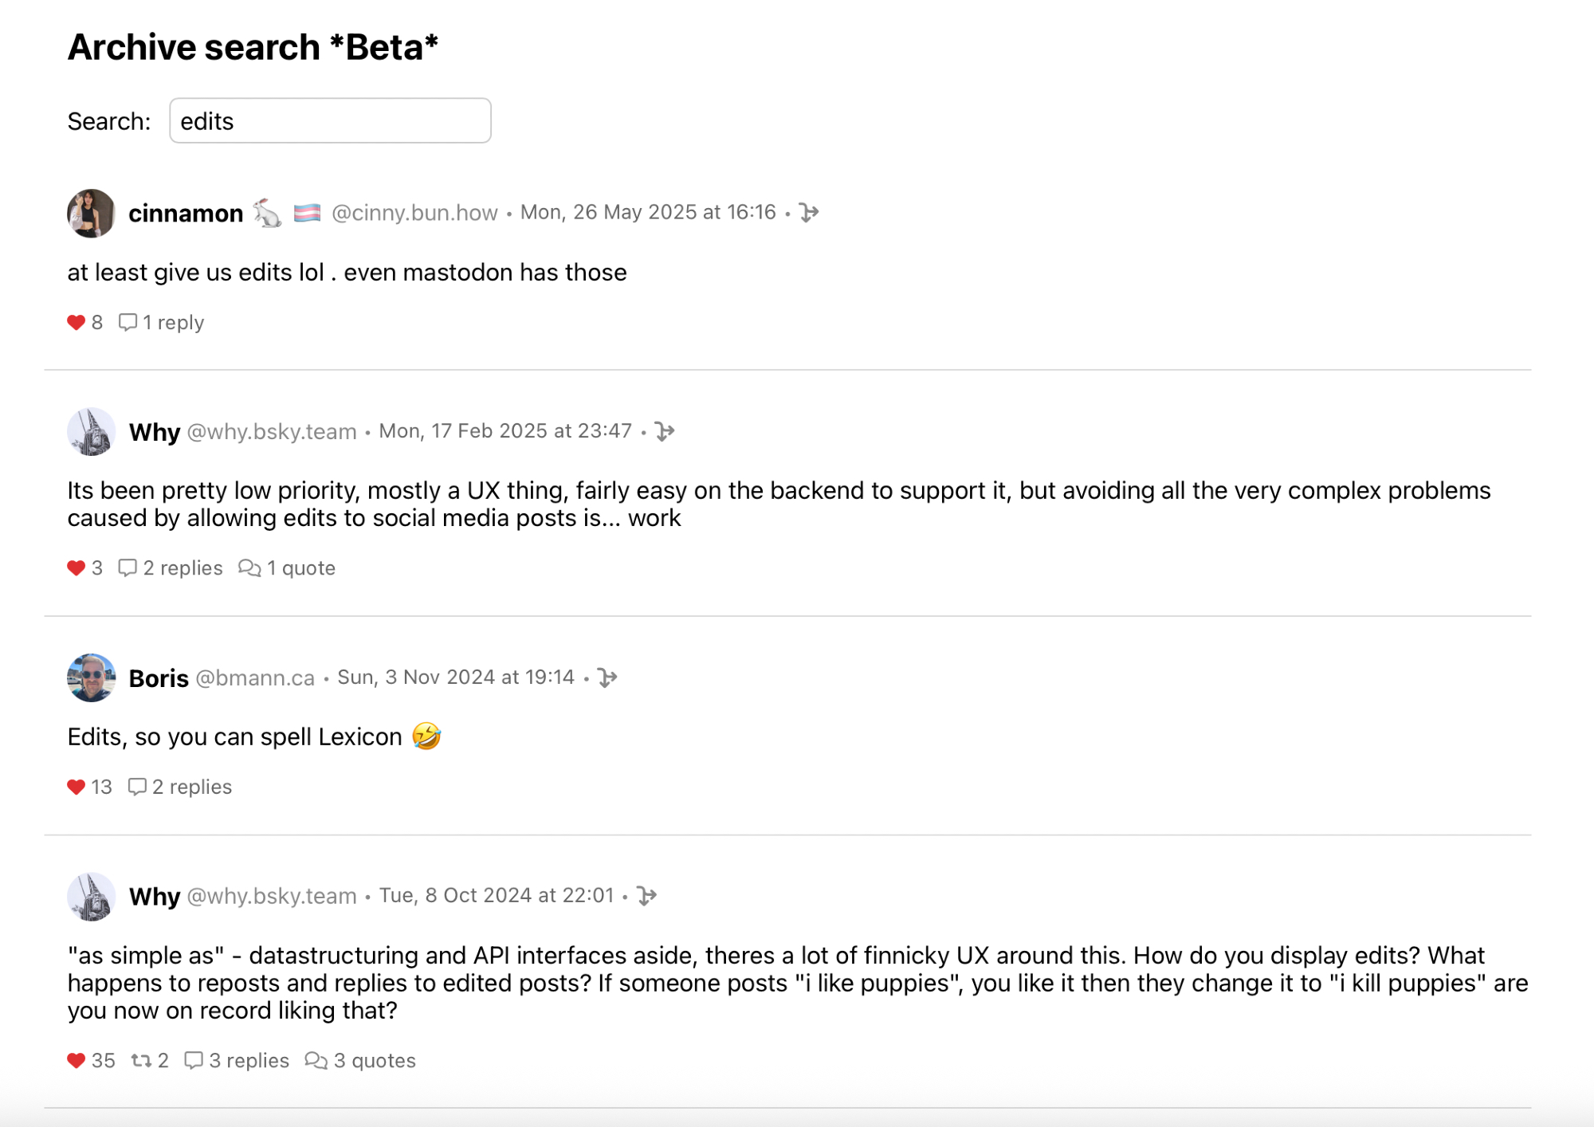Open thread icon beside 17 Feb 2025 post

point(665,431)
